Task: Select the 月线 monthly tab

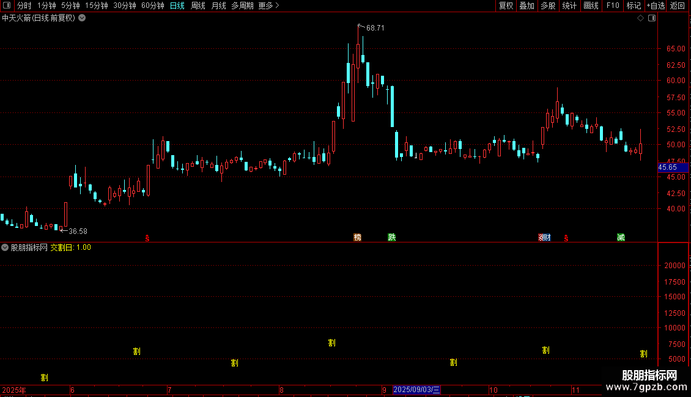Action: point(218,5)
